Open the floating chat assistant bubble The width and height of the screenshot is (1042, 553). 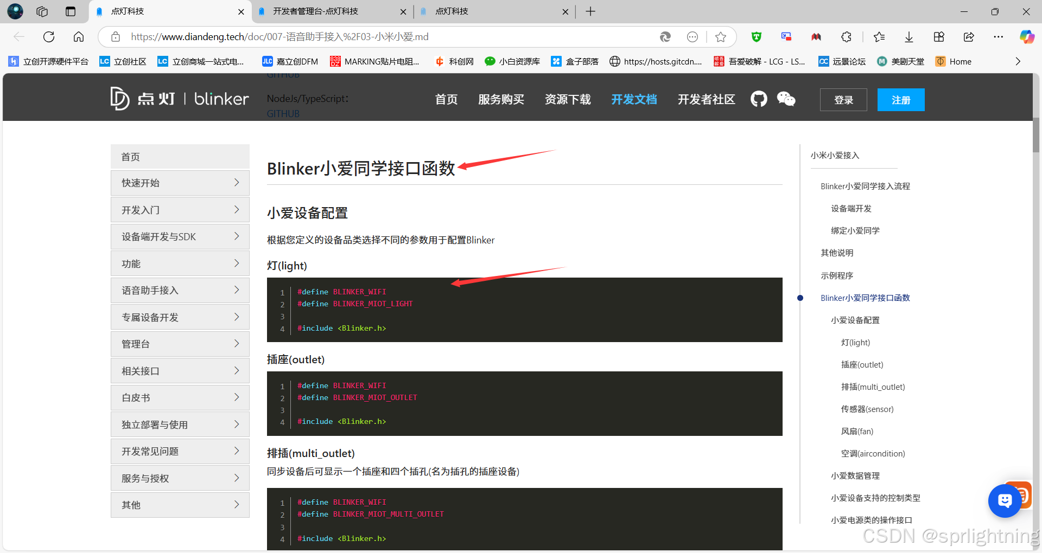tap(1005, 500)
